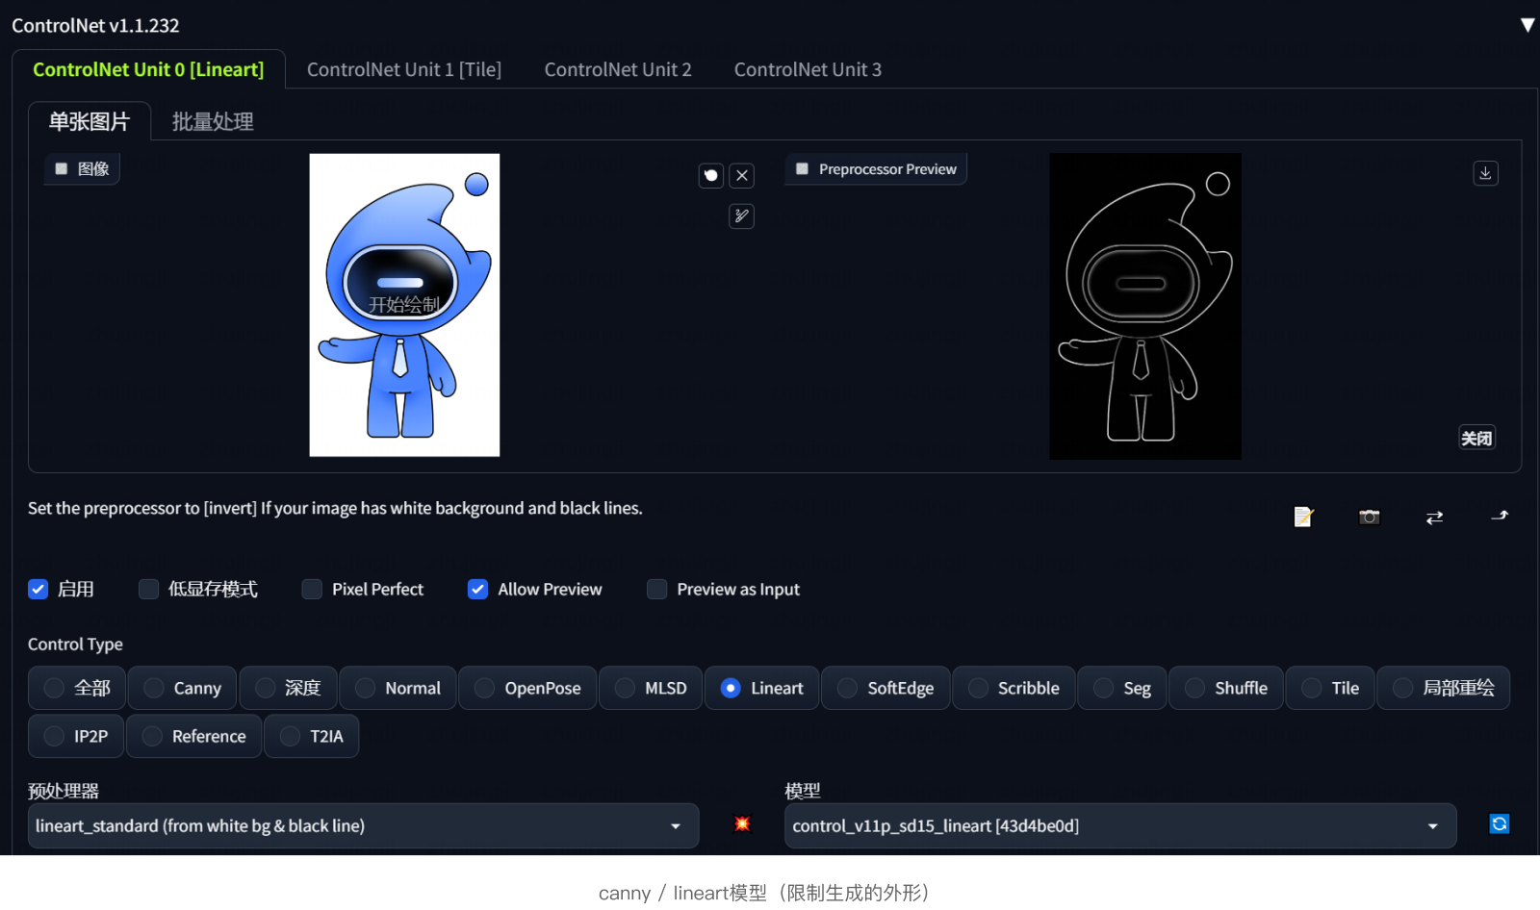Select the 深度 depth control type
Image resolution: width=1540 pixels, height=910 pixels.
tap(288, 688)
